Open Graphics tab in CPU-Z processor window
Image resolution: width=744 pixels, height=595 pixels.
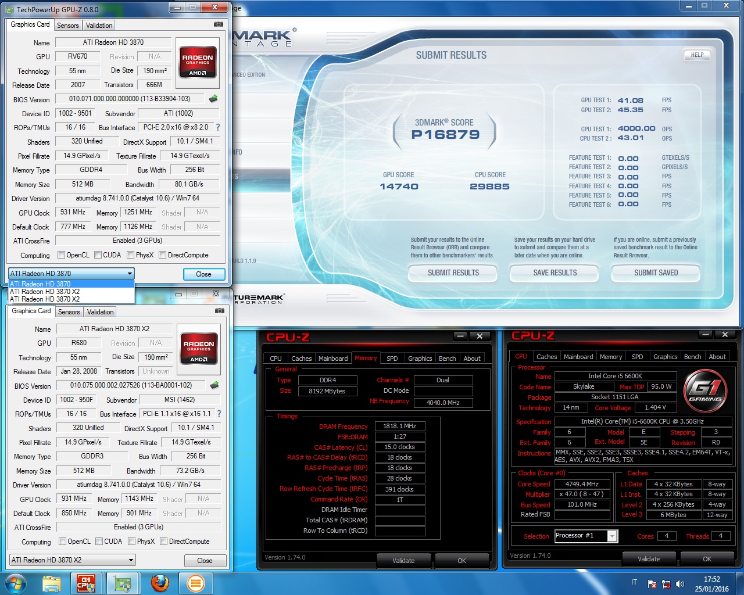[x=665, y=357]
